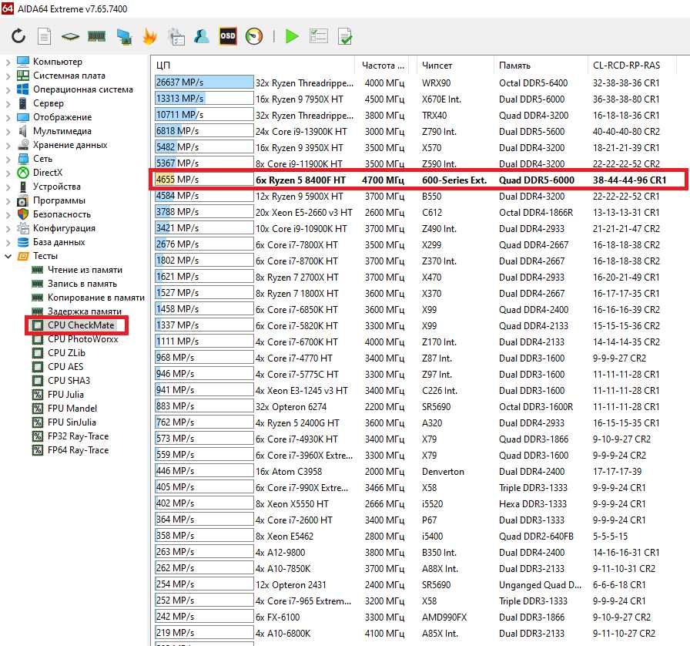Select the CPU PhotoWorxx benchmark
This screenshot has width=690, height=646.
[82, 339]
